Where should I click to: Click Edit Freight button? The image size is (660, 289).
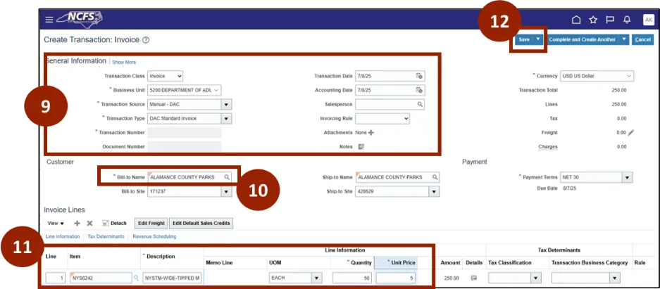151,223
